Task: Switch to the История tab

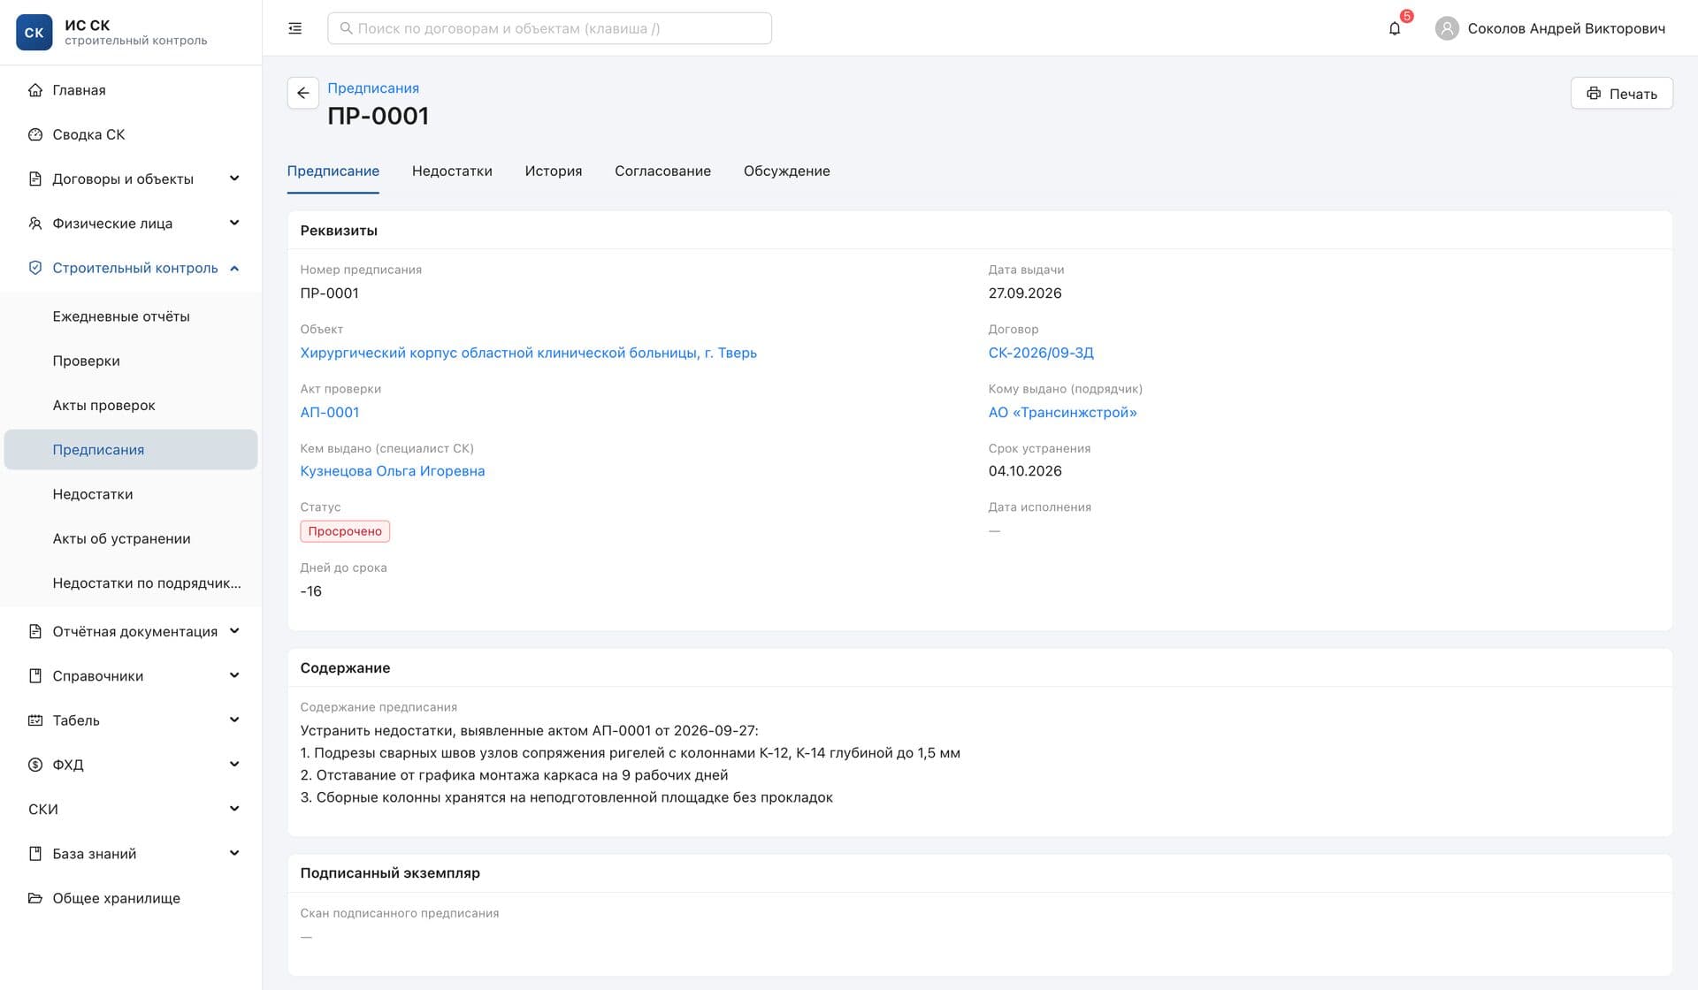Action: click(x=554, y=171)
